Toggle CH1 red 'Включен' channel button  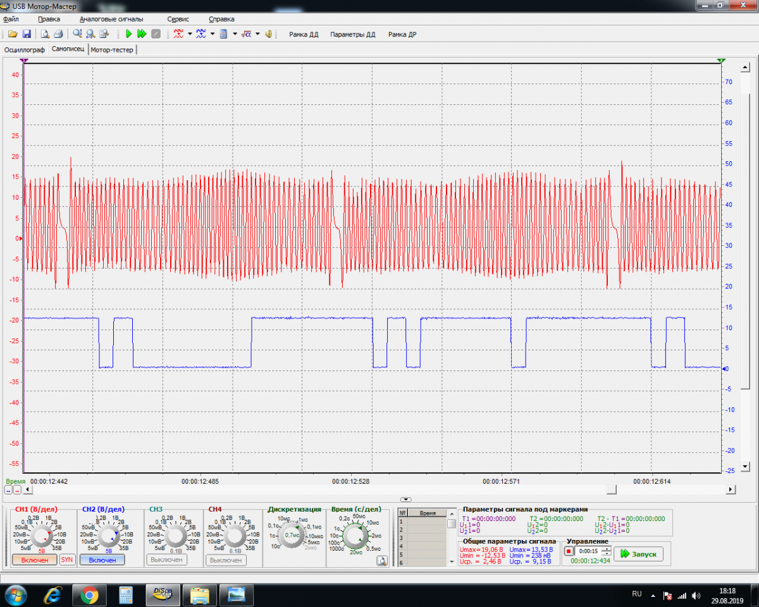(34, 560)
